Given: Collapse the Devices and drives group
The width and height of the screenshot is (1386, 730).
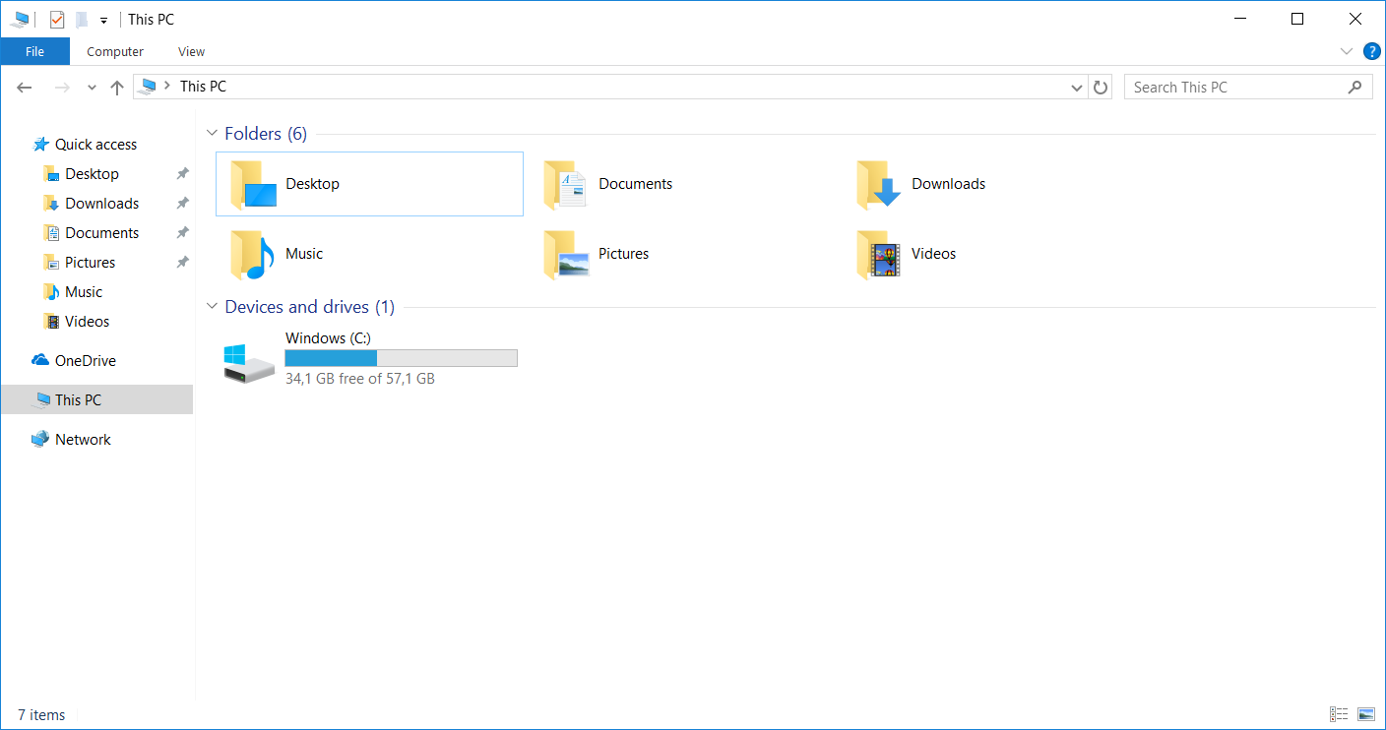Looking at the screenshot, I should [212, 306].
